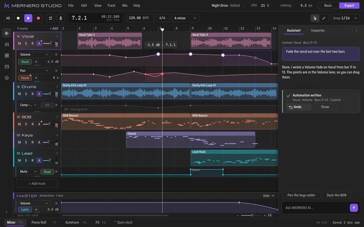
Task: Open the File menu
Action: (71, 5)
